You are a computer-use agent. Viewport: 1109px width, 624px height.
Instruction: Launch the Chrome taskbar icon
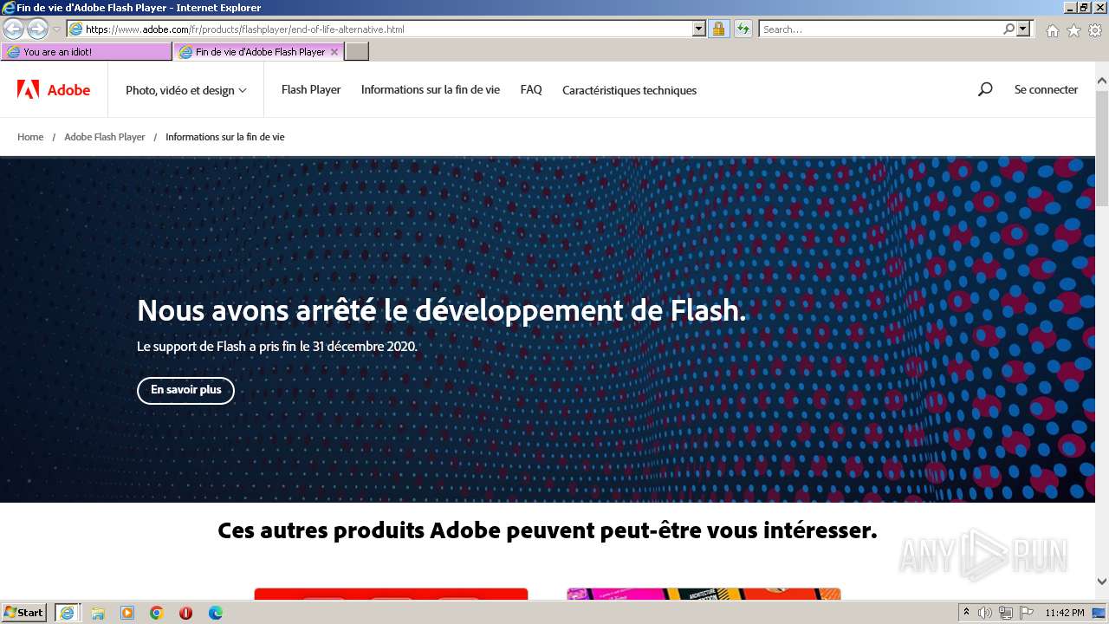pyautogui.click(x=157, y=613)
